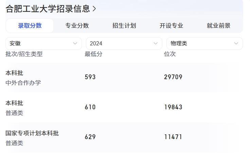View the 就业前景 tab

[x=218, y=26]
